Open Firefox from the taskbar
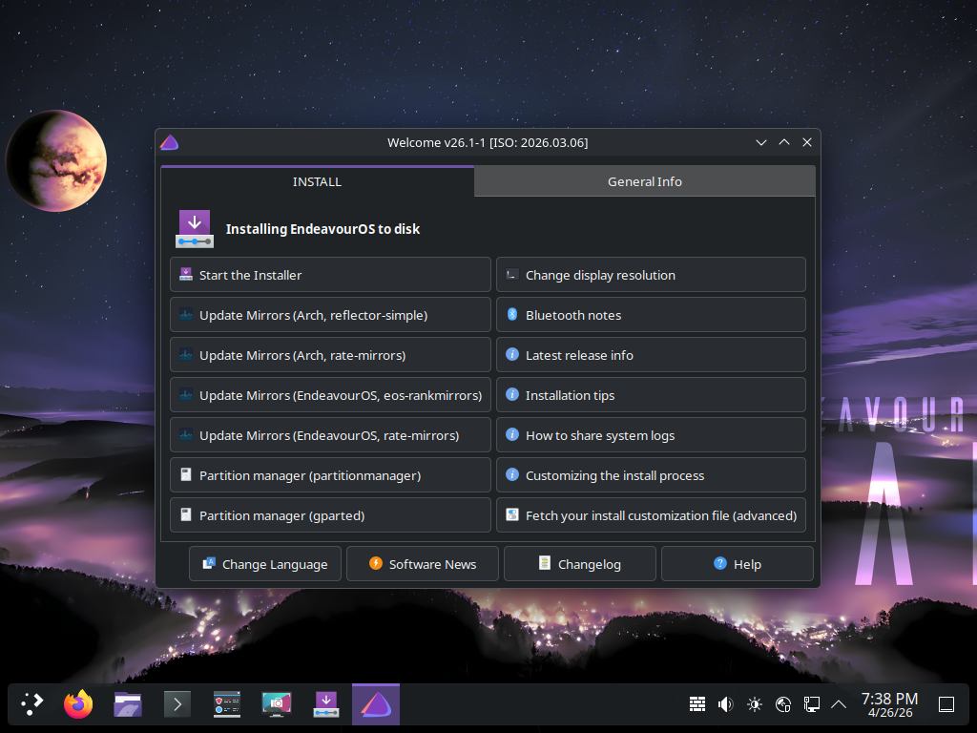The height and width of the screenshot is (733, 977). coord(78,704)
